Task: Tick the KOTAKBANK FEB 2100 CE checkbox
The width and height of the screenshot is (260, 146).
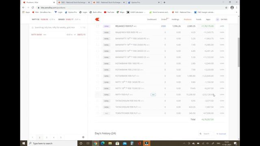Action: pos(97,70)
